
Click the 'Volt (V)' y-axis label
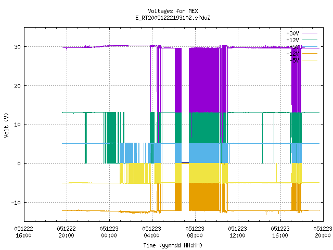click(x=6, y=125)
